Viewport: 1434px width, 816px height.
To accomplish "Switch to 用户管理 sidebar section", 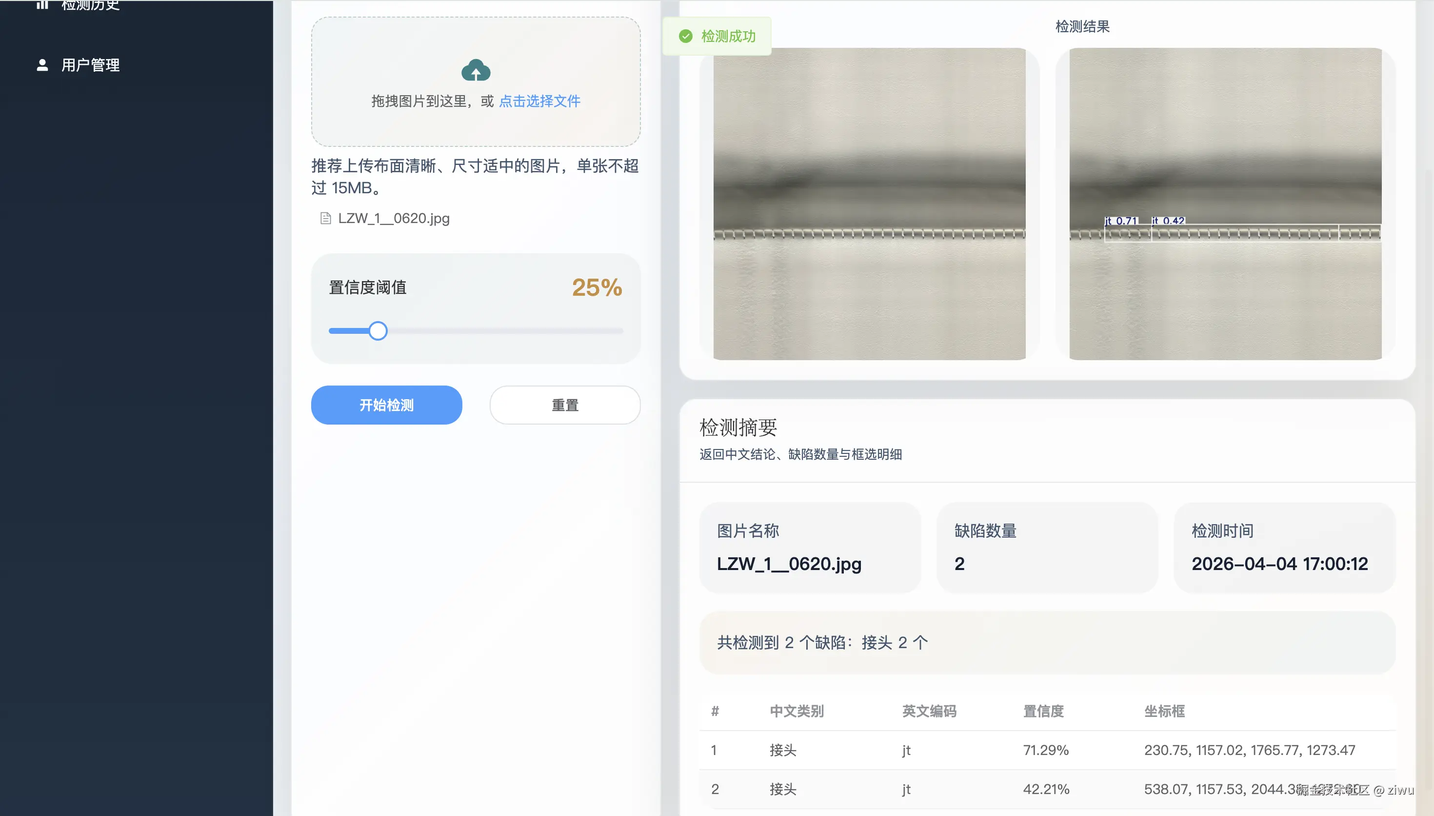I will (90, 65).
